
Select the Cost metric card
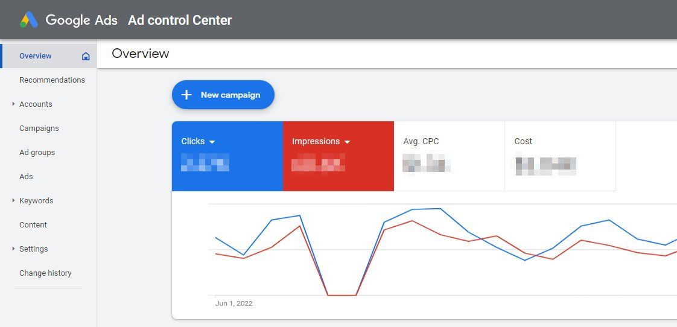pyautogui.click(x=560, y=156)
